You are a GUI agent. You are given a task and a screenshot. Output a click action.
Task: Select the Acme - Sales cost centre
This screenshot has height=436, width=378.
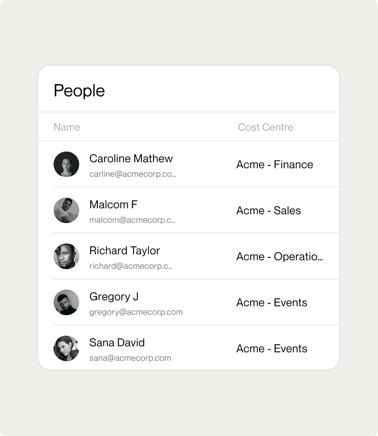point(268,210)
